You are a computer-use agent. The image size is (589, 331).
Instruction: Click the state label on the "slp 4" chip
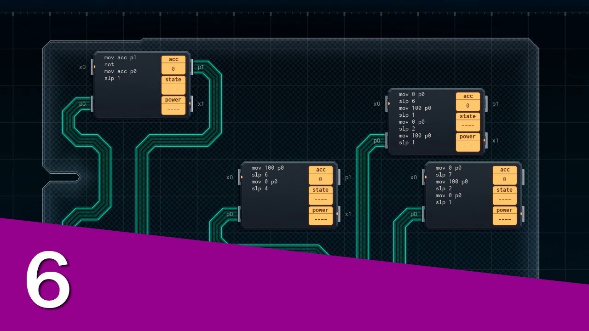[321, 190]
